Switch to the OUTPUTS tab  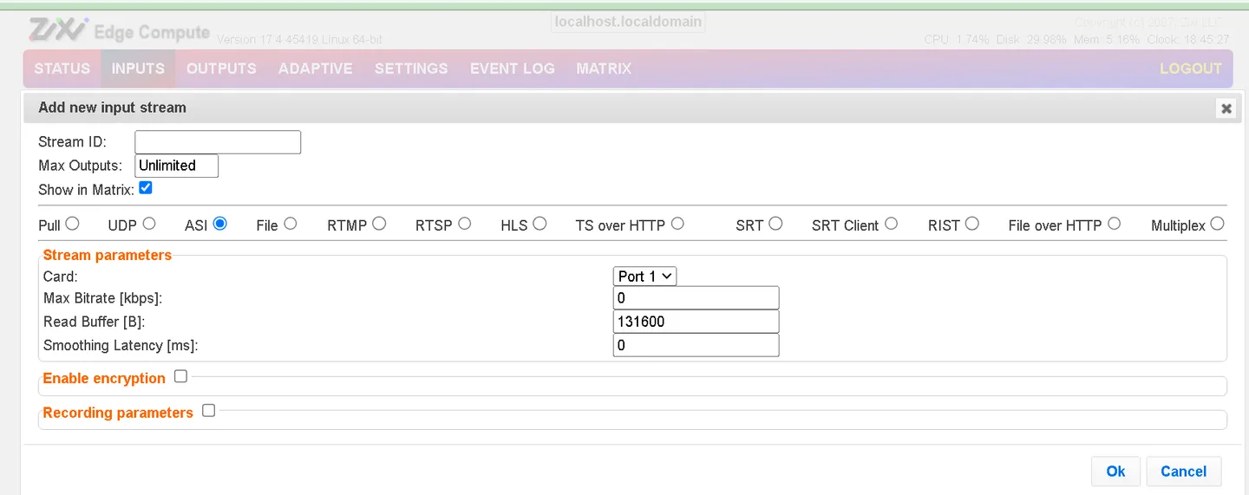[x=221, y=68]
